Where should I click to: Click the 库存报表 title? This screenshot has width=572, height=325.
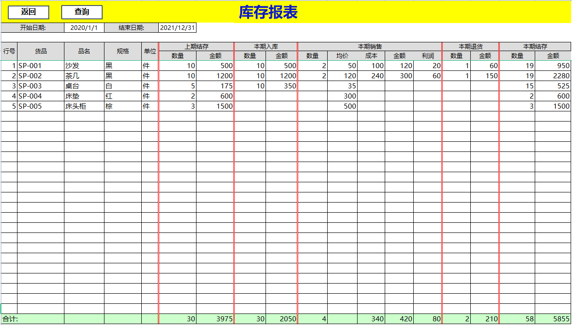[x=268, y=12]
